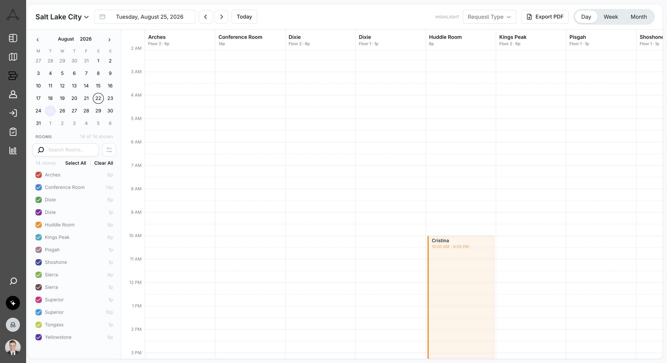Click the incognito glasses avatar icon

coord(13,325)
